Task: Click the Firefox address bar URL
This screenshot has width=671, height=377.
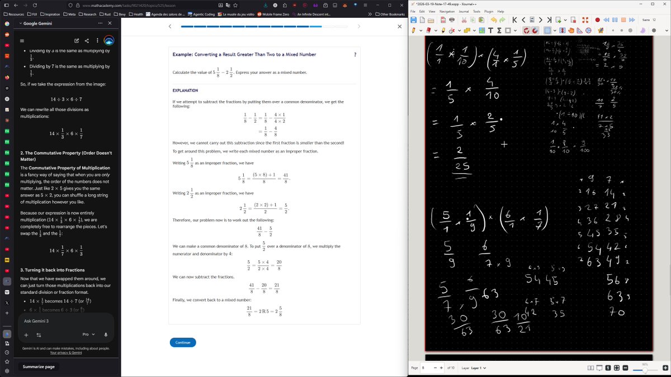Action: point(129,5)
